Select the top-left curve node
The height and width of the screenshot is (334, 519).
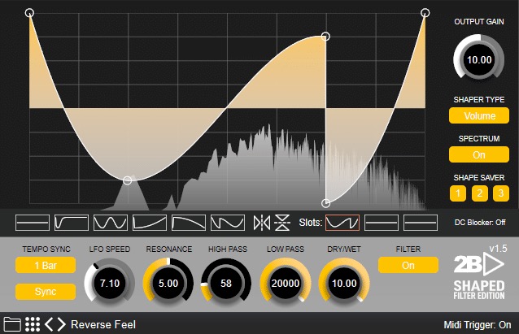(29, 13)
